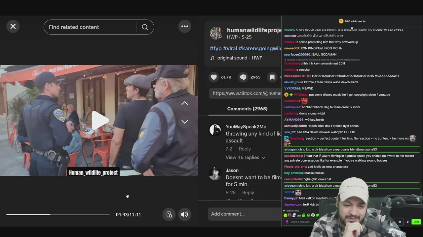423x237 pixels.
Task: Mute the video with the speaker icon
Action: (x=184, y=215)
